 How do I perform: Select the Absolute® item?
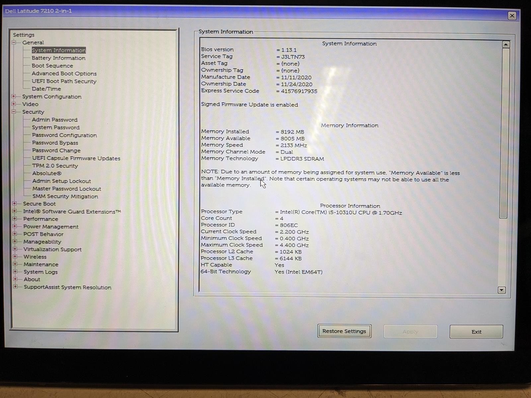pos(47,173)
